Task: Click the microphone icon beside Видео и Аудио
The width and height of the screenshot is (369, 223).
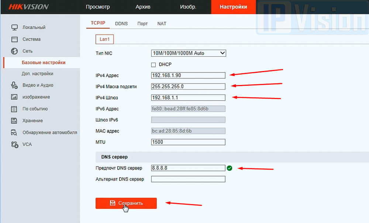Action: click(14, 85)
